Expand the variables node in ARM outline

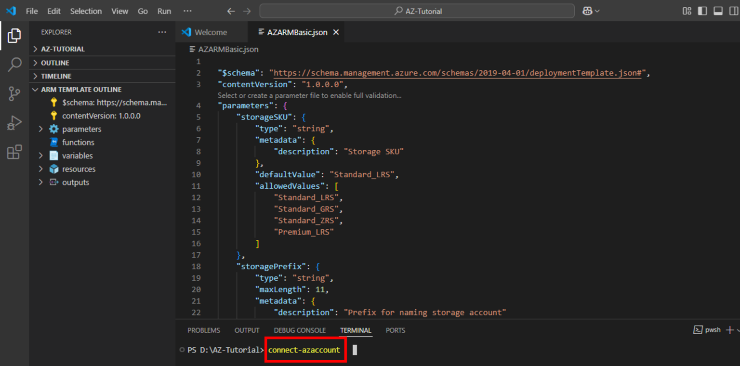[x=41, y=156]
